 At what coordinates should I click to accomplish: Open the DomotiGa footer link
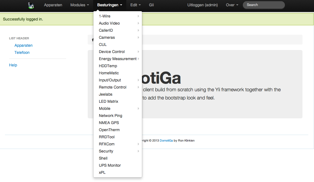(x=166, y=140)
